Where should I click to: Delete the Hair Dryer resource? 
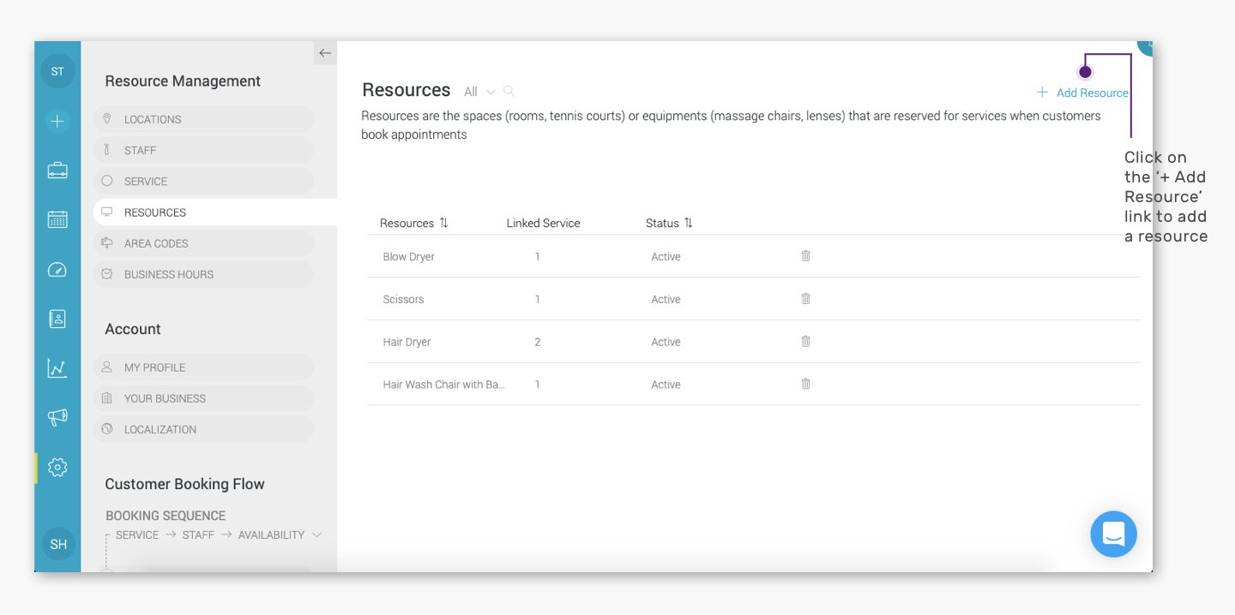click(x=806, y=341)
